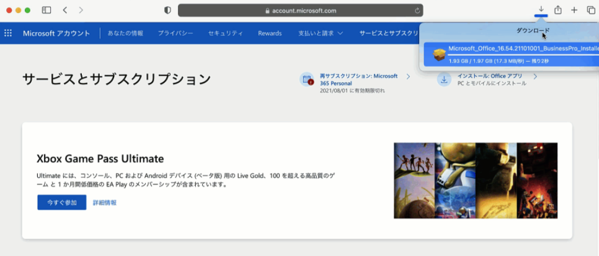599x256 pixels.
Task: Go back to the previous page
Action: [x=65, y=11]
